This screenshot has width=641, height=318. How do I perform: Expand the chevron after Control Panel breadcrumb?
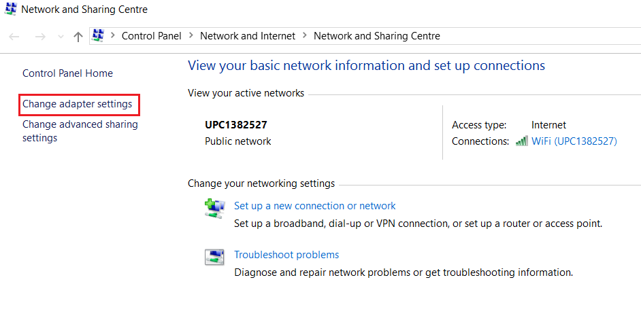pyautogui.click(x=113, y=36)
